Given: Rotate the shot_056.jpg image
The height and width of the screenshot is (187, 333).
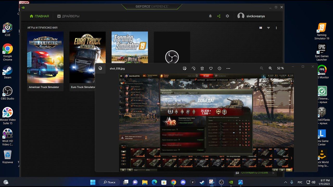Looking at the screenshot, I should 194,68.
